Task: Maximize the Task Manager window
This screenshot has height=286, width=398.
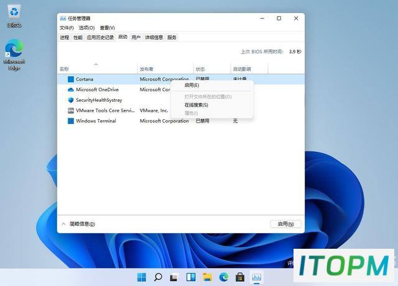Action: [279, 18]
